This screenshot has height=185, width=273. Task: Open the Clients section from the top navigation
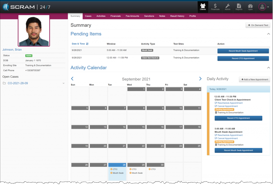(203, 7)
